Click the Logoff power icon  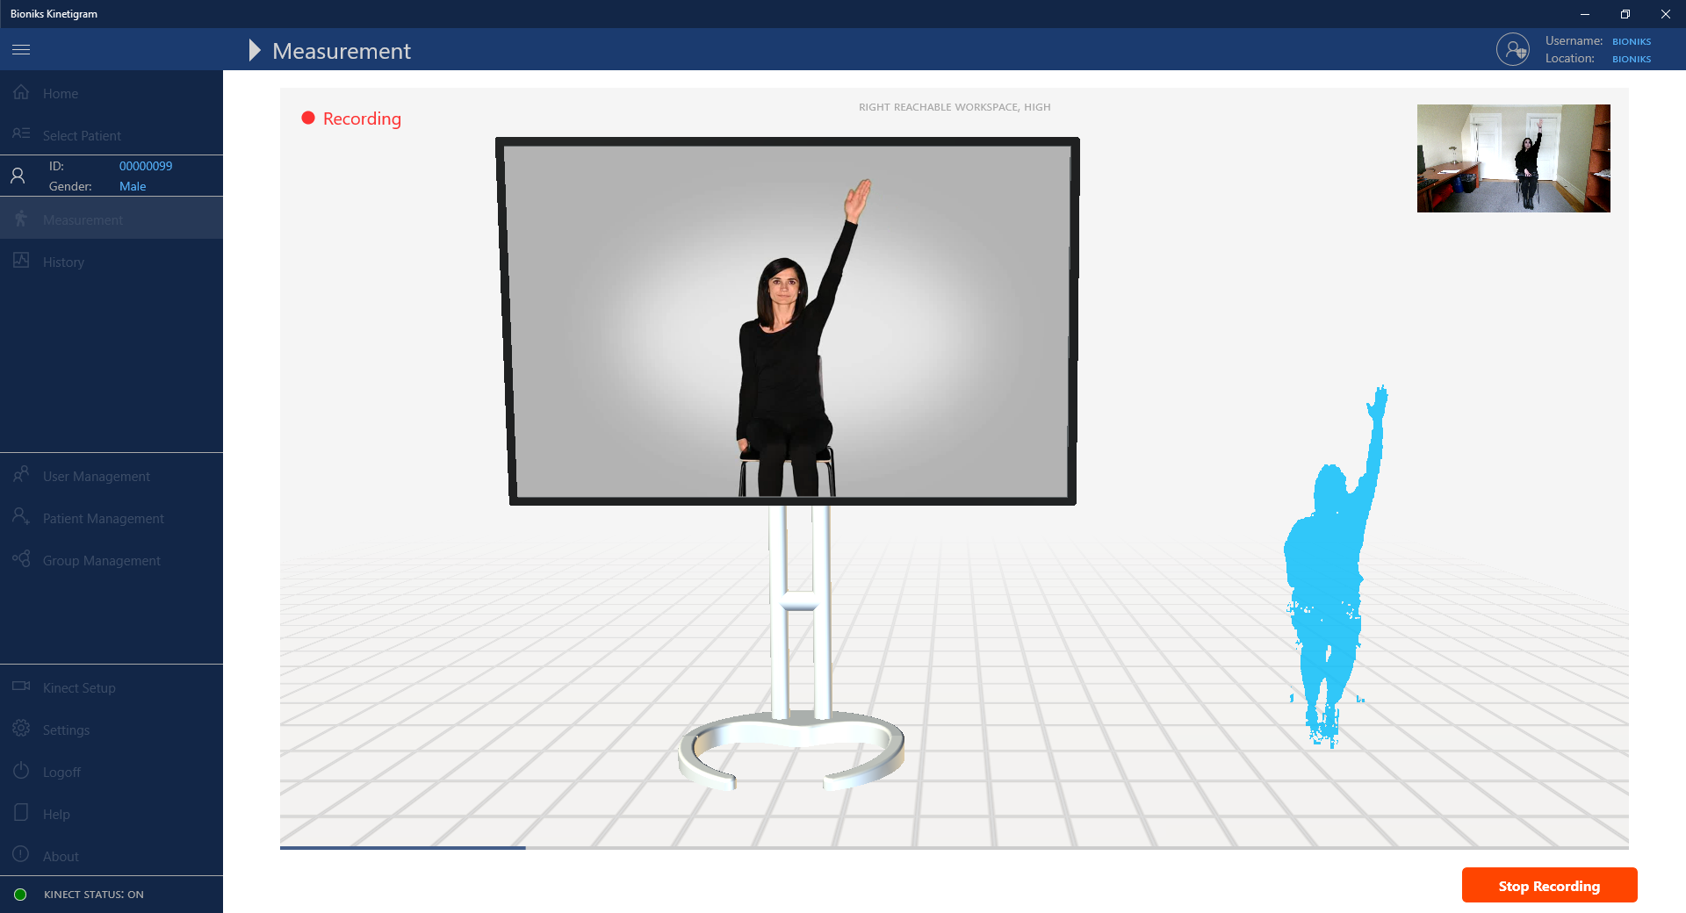21,771
